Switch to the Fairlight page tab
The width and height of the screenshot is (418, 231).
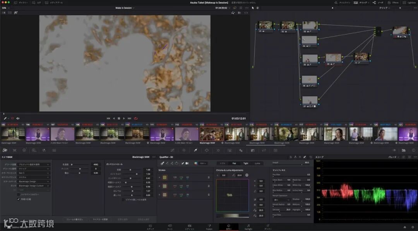pos(248,227)
